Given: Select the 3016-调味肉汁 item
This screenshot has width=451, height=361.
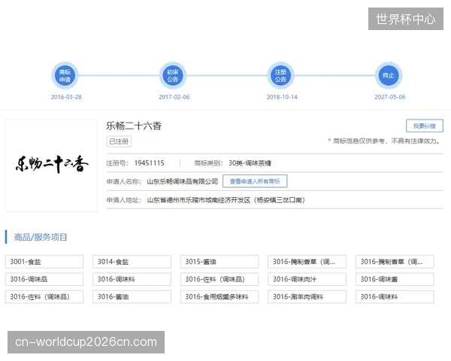Looking at the screenshot, I should coord(307,279).
